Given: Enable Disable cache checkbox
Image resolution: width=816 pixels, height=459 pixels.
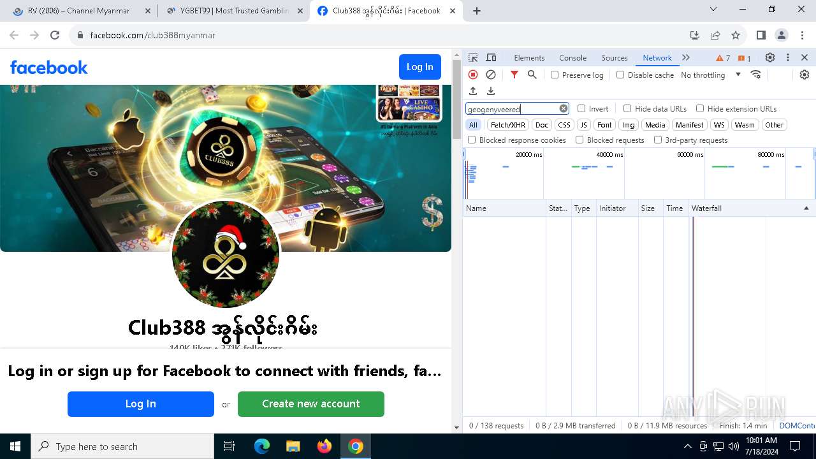Looking at the screenshot, I should pos(620,75).
